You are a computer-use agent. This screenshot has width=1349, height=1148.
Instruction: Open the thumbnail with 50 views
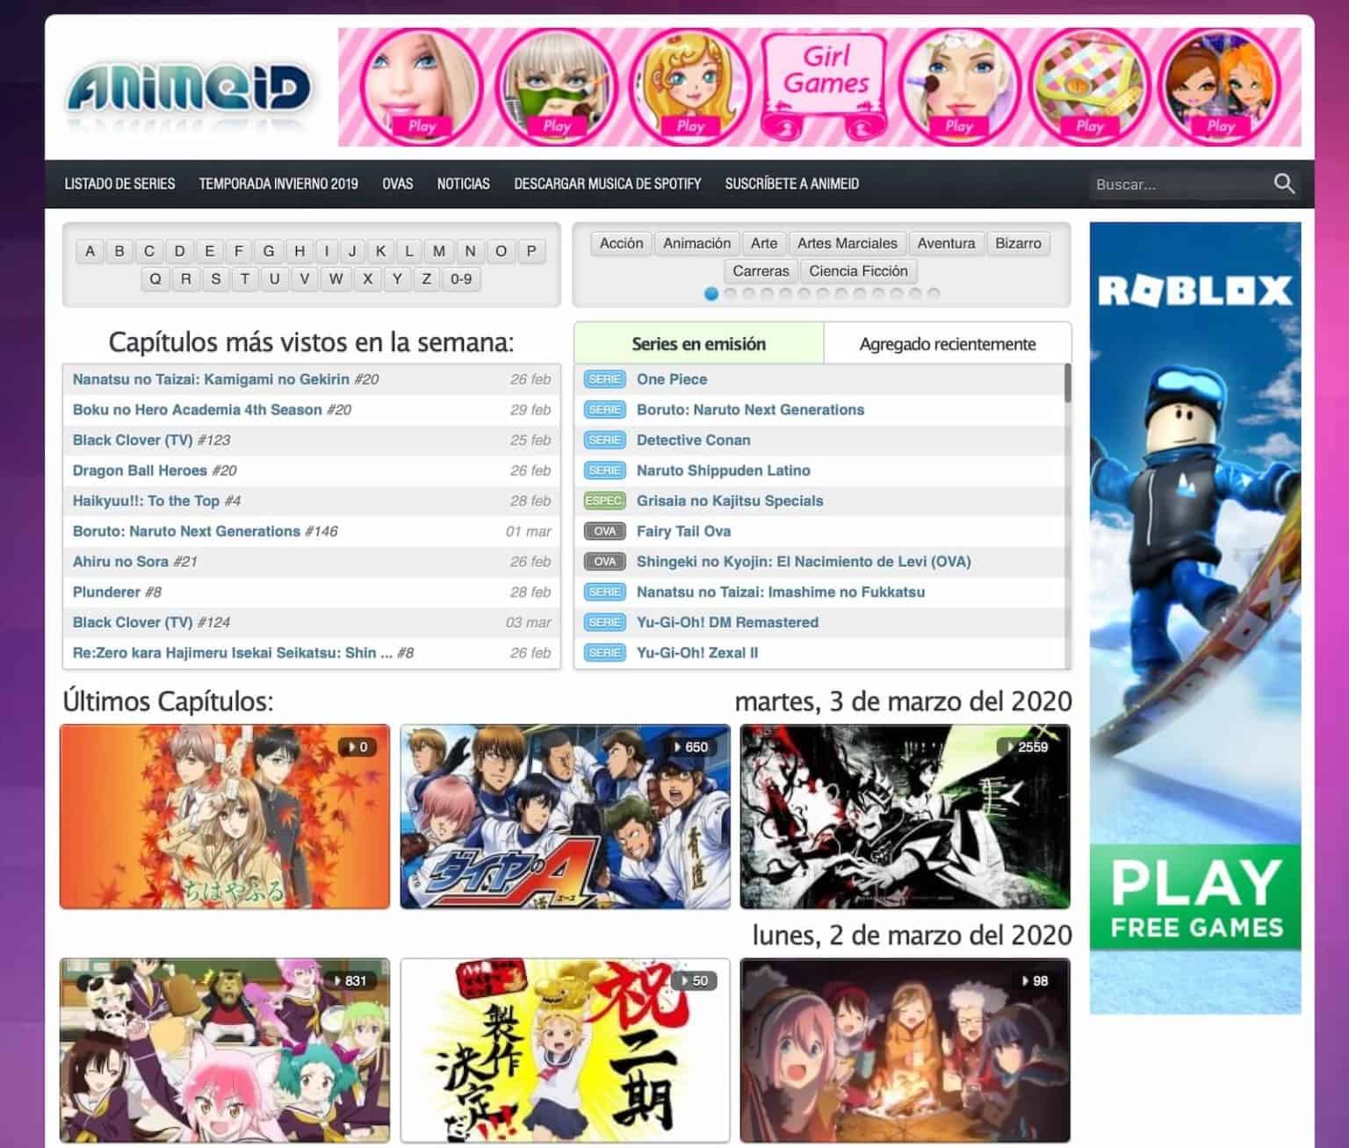[565, 1050]
